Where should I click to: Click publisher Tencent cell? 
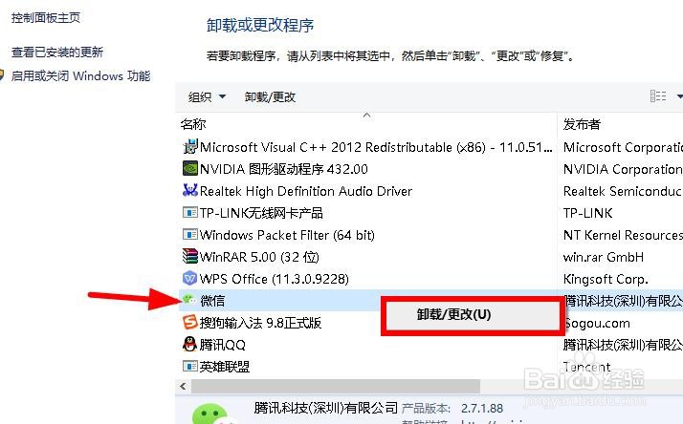pyautogui.click(x=586, y=367)
